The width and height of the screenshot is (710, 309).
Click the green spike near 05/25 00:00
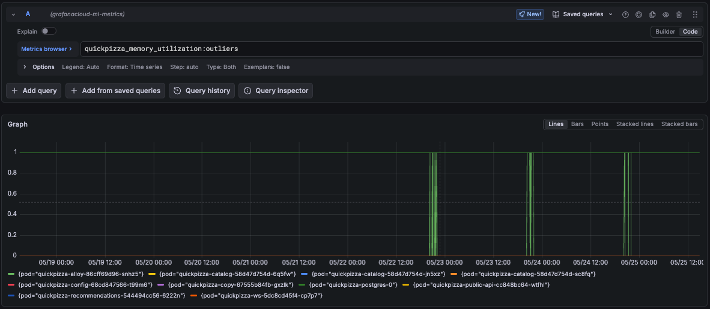pos(627,203)
